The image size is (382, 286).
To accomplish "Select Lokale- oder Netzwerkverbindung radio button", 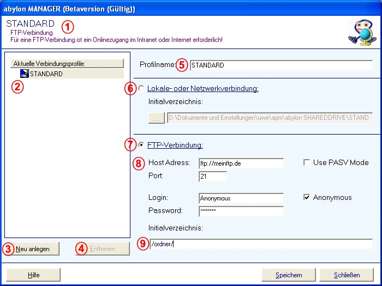I will pyautogui.click(x=142, y=88).
